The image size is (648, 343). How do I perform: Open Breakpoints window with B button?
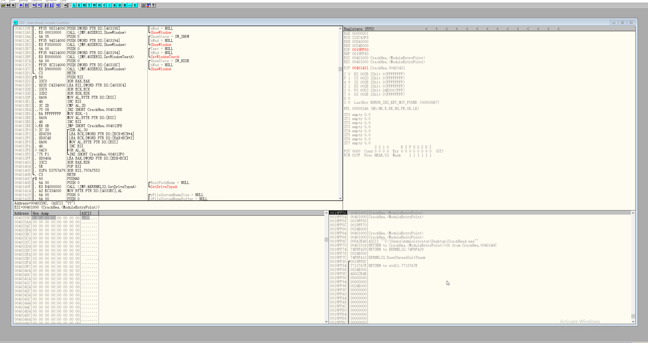pyautogui.click(x=120, y=5)
